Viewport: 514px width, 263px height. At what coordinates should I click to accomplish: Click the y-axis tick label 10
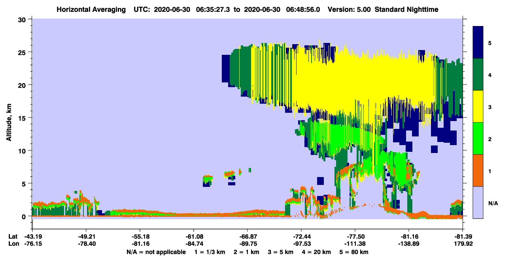coord(22,151)
